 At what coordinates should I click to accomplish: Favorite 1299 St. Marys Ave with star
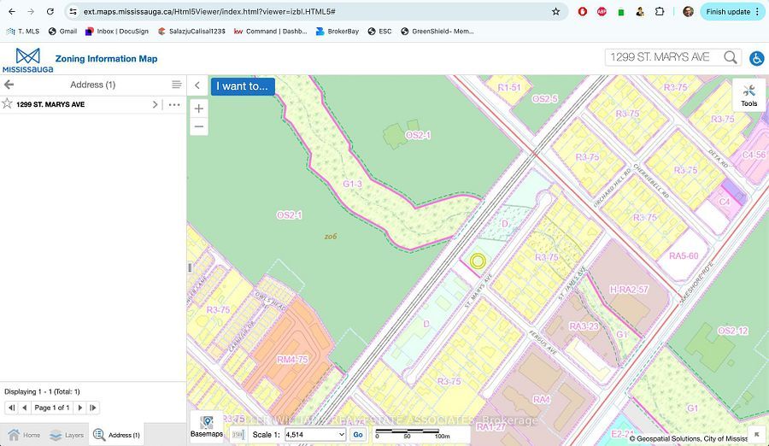tap(8, 104)
